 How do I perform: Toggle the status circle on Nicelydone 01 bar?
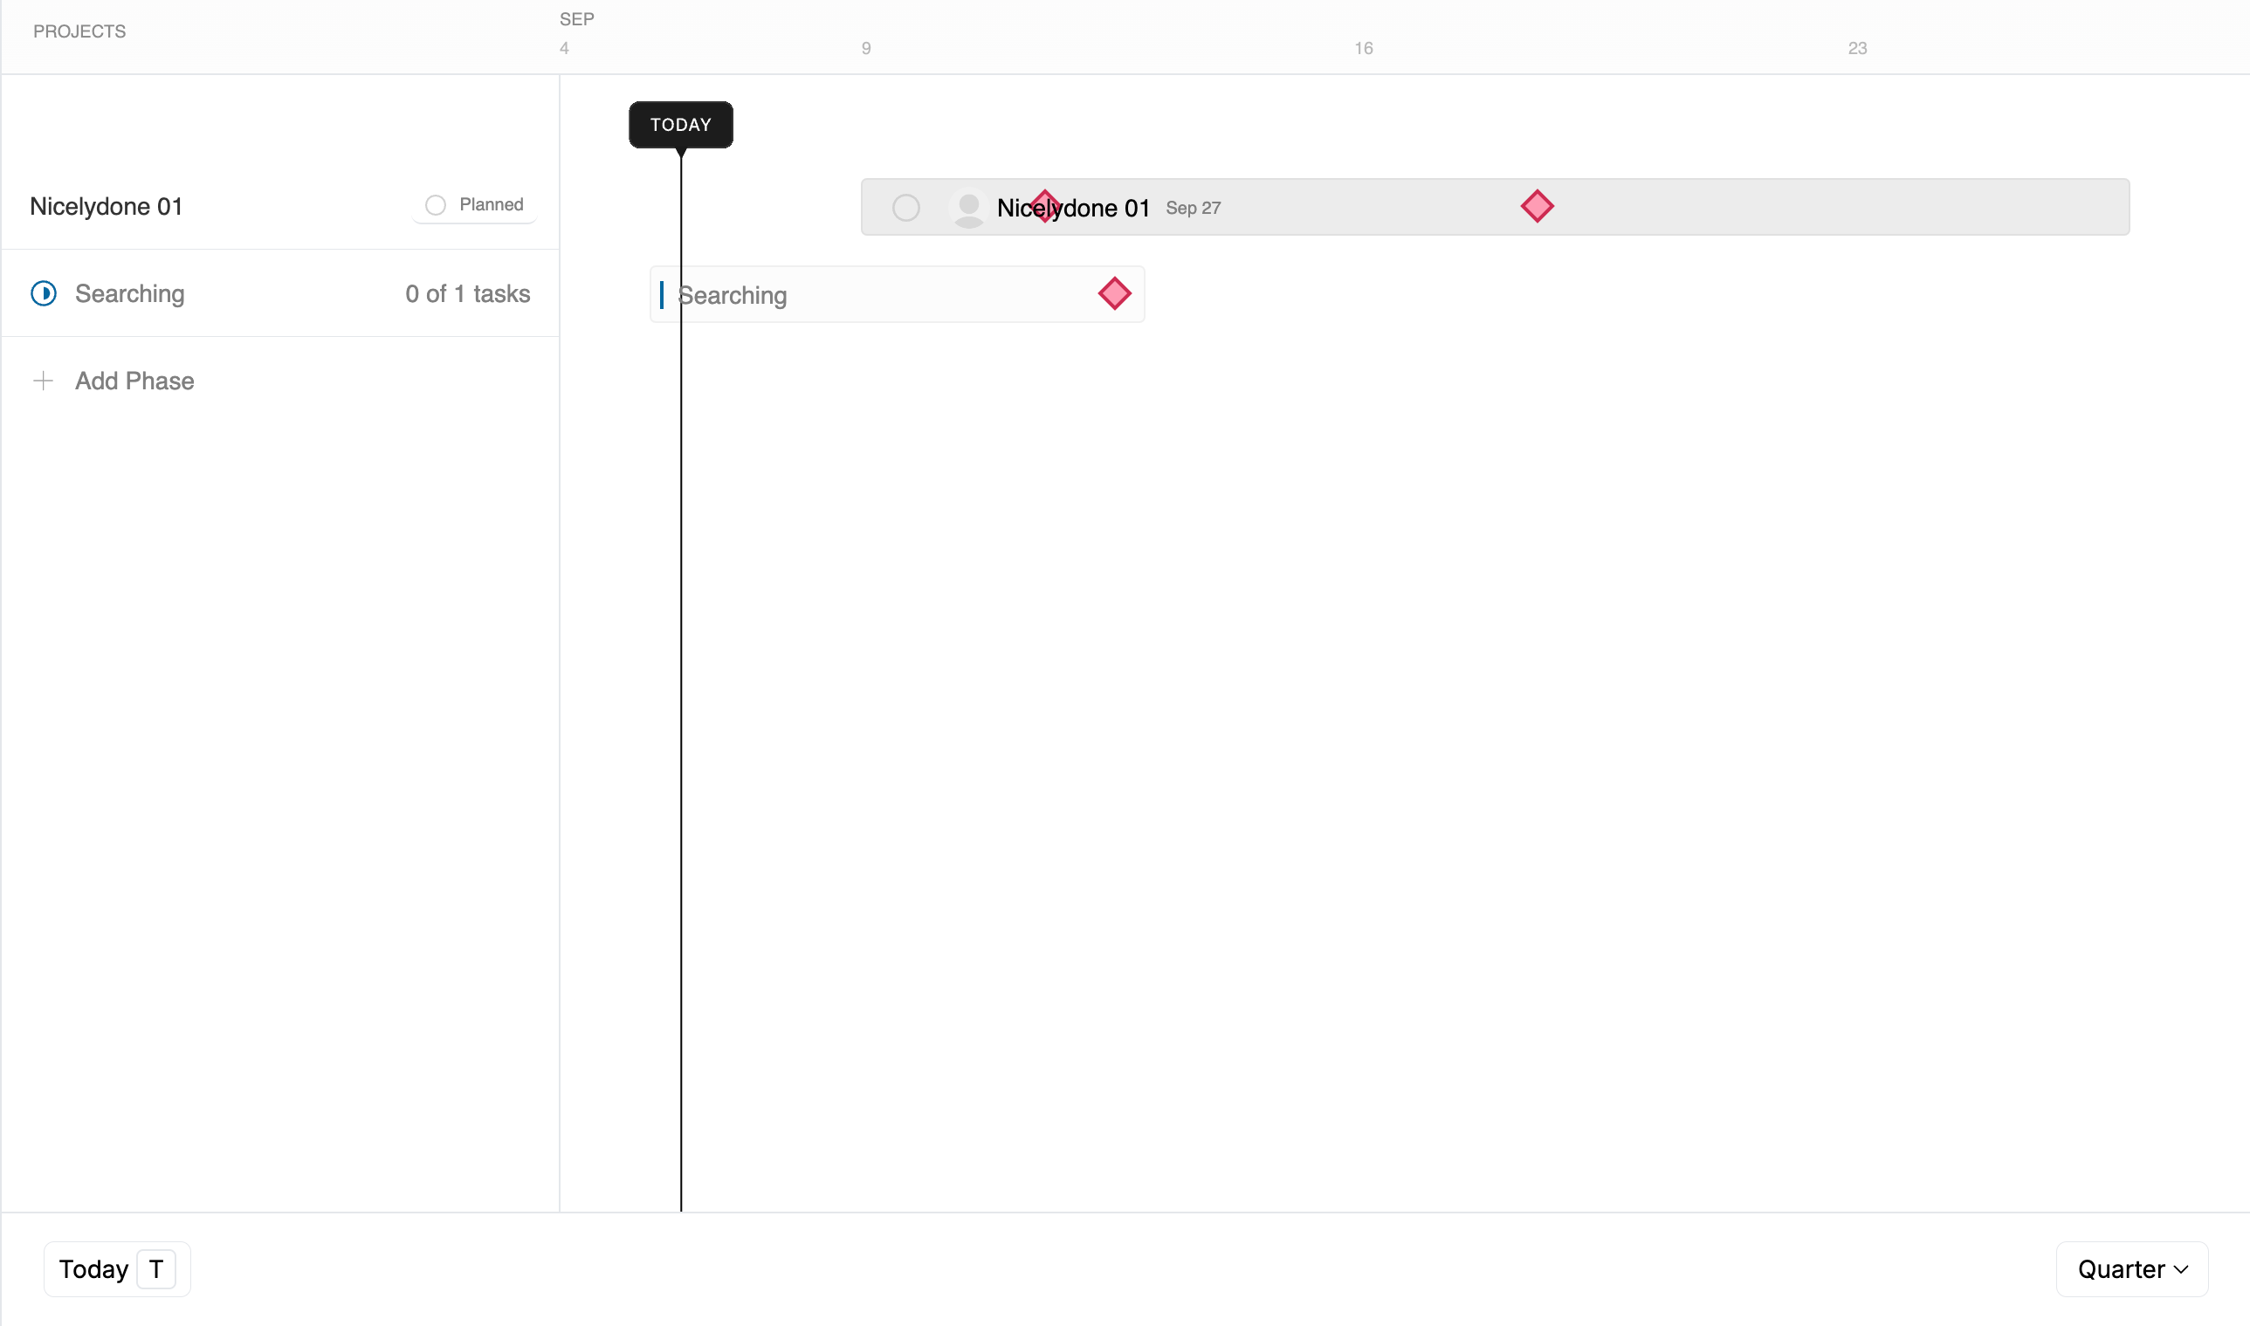[905, 208]
